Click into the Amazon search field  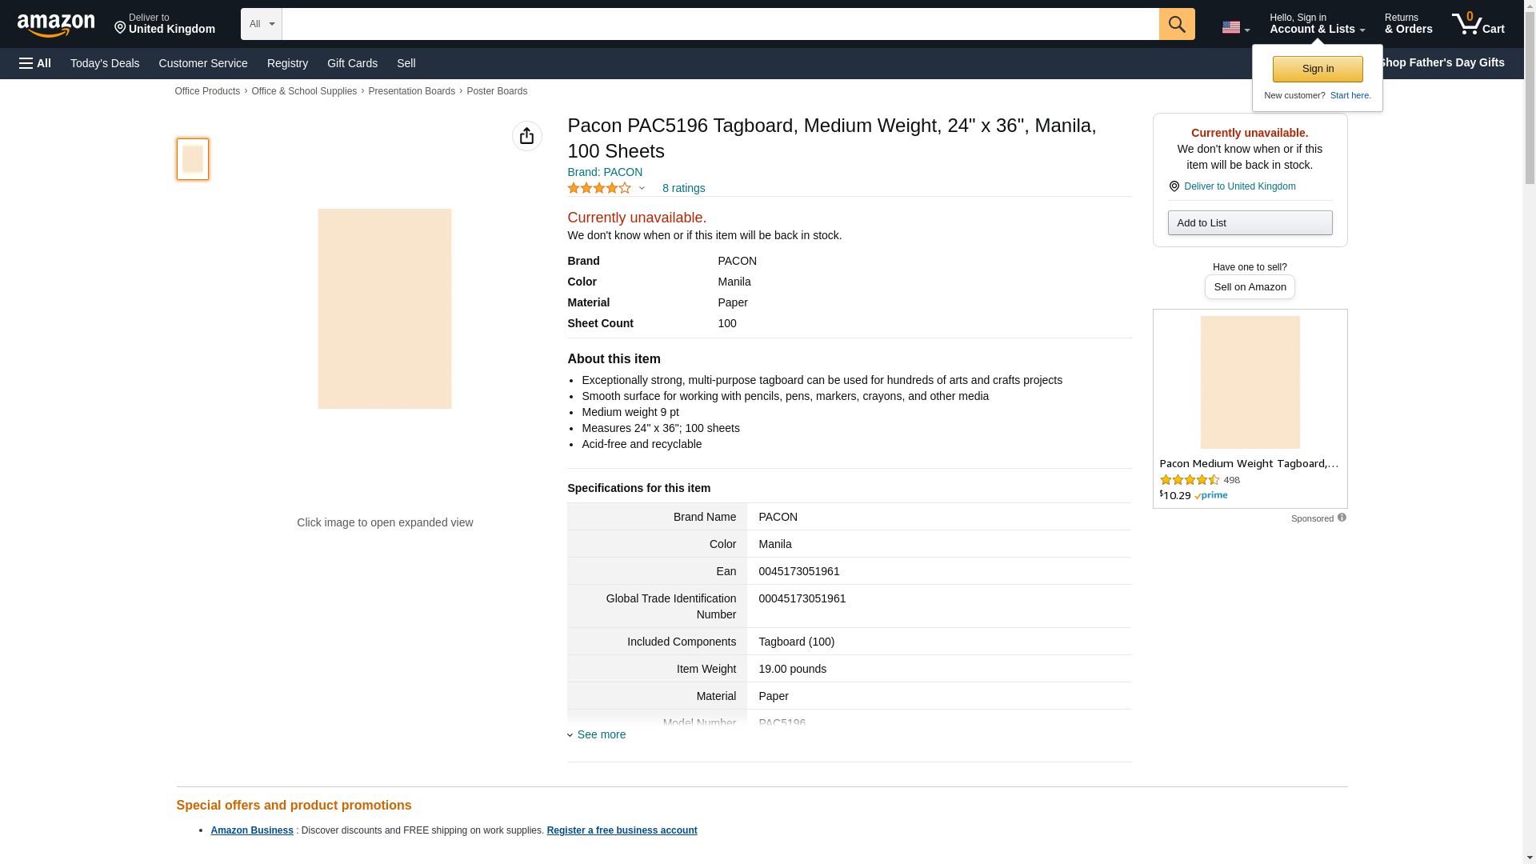pos(720,24)
